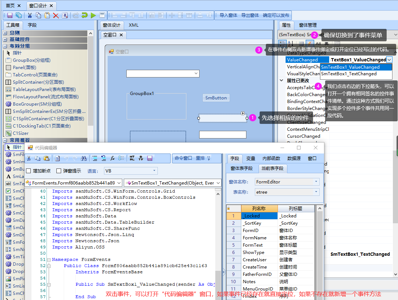Select SmTextBox1_TextChanged in the event dropdown list
This screenshot has width=398, height=300.
pyautogui.click(x=356, y=74)
